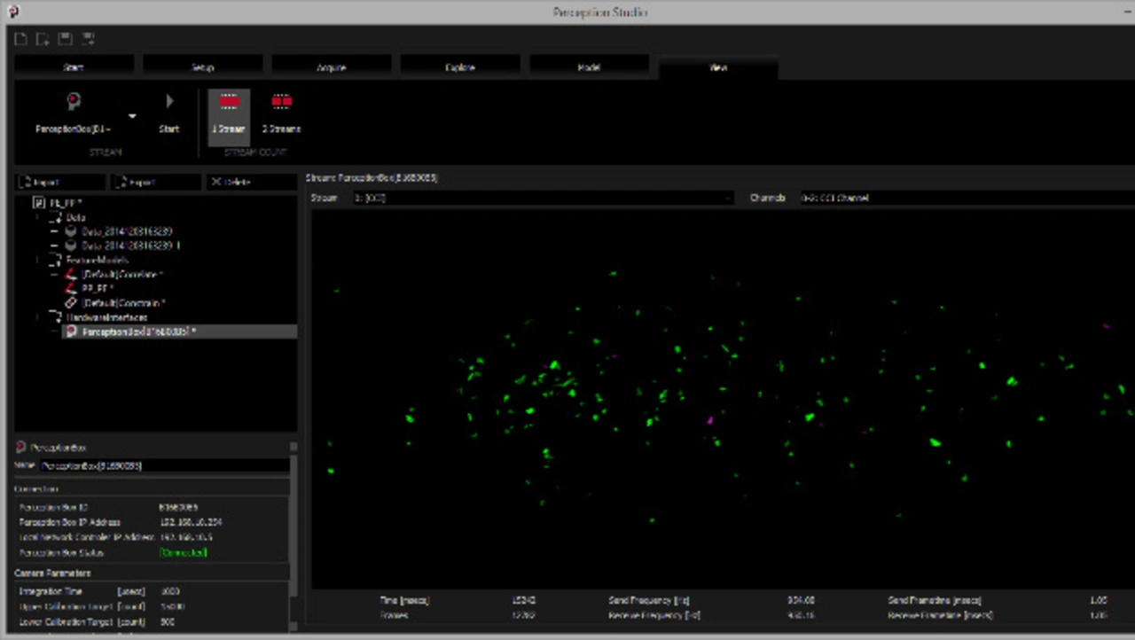Click the Send Frequency value
This screenshot has width=1135, height=640.
pos(801,600)
